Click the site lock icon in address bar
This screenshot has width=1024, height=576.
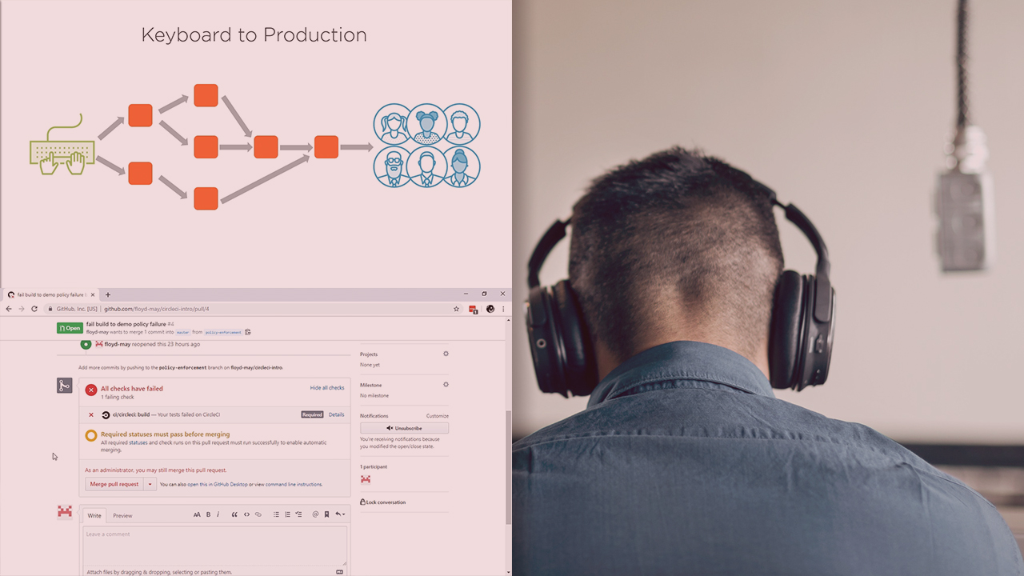(x=50, y=309)
